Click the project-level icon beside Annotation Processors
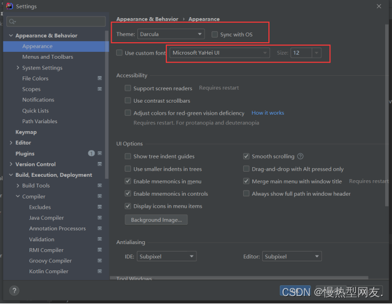The height and width of the screenshot is (304, 392). (100, 228)
